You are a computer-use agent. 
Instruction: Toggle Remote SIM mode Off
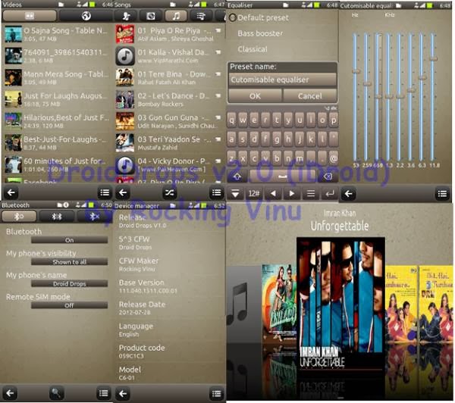coord(69,305)
